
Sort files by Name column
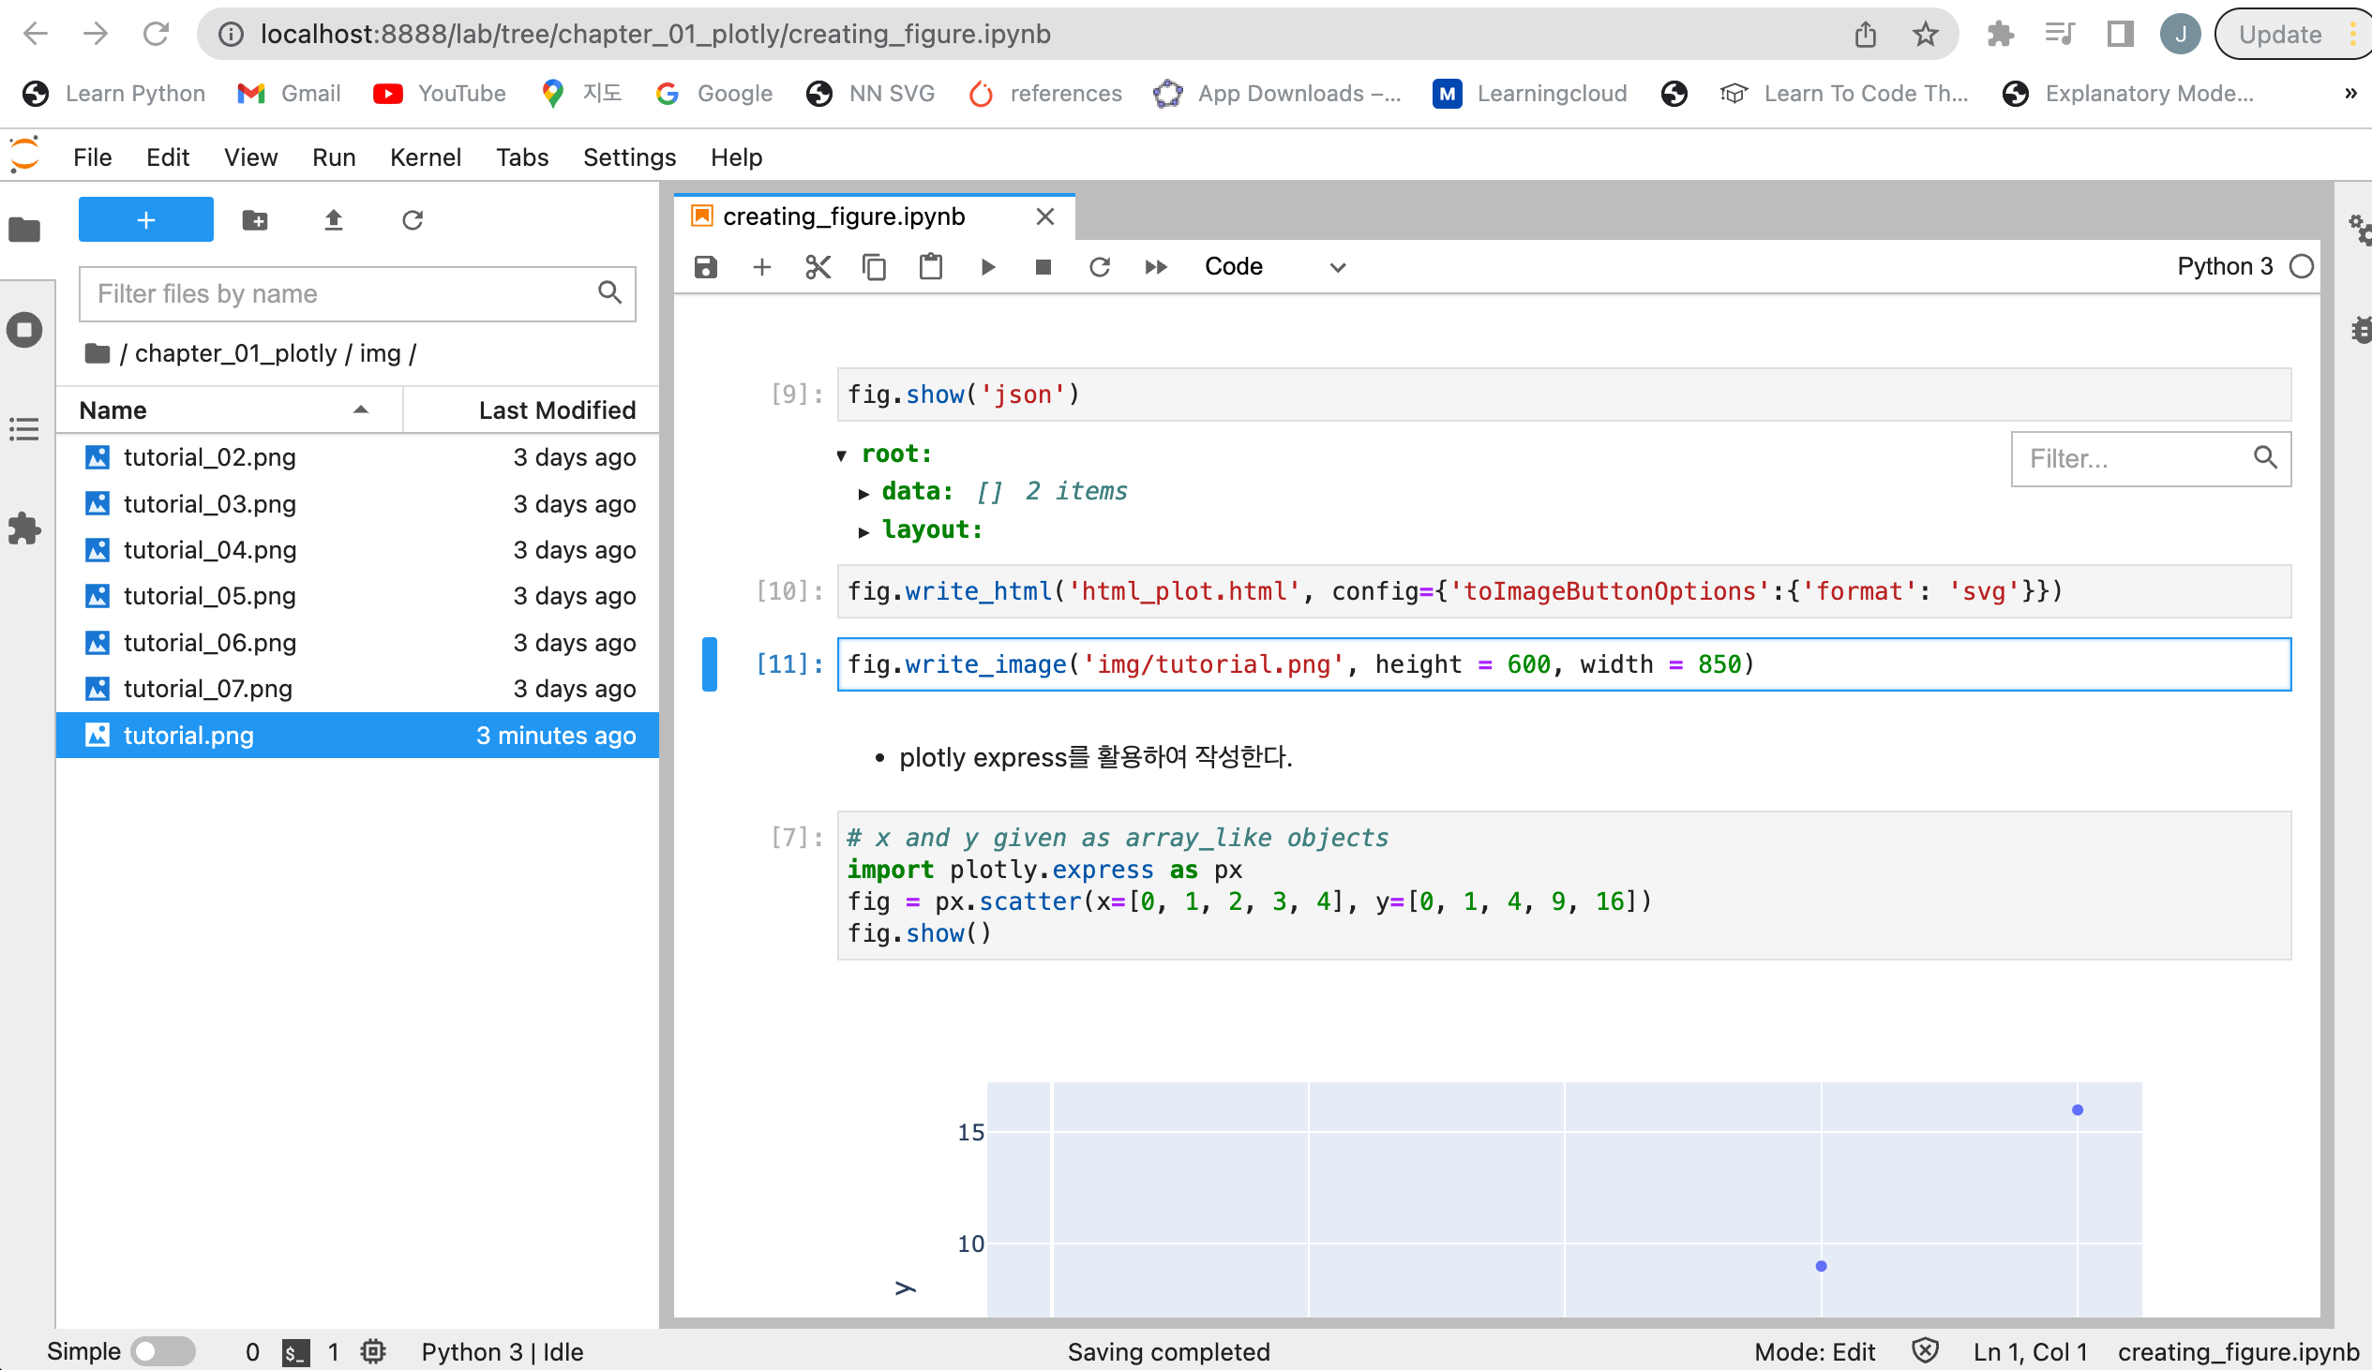coord(229,410)
